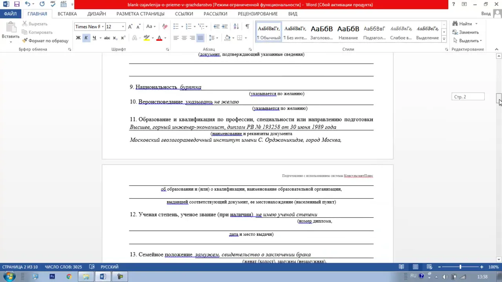The width and height of the screenshot is (502, 282).
Task: Open Word help with question mark icon
Action: click(x=454, y=4)
